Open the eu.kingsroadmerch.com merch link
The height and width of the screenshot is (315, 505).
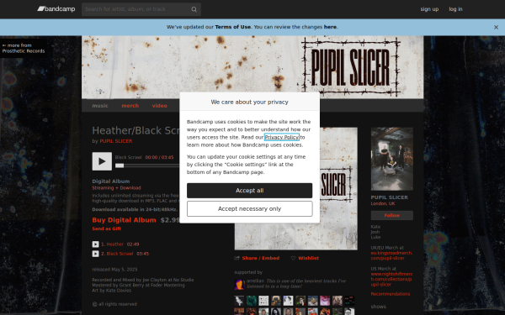pos(391,255)
